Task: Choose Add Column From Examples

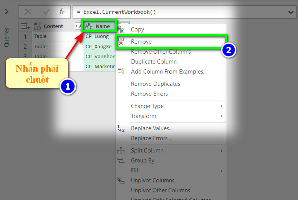Action: 169,72
